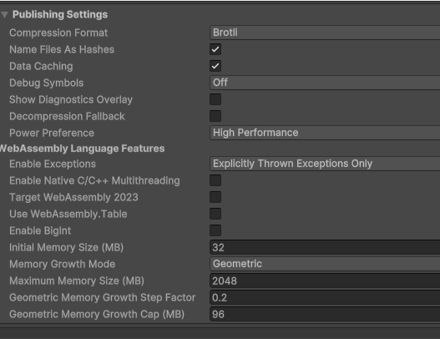
Task: Open the Power Preference High Performance dropdown
Action: click(x=325, y=133)
